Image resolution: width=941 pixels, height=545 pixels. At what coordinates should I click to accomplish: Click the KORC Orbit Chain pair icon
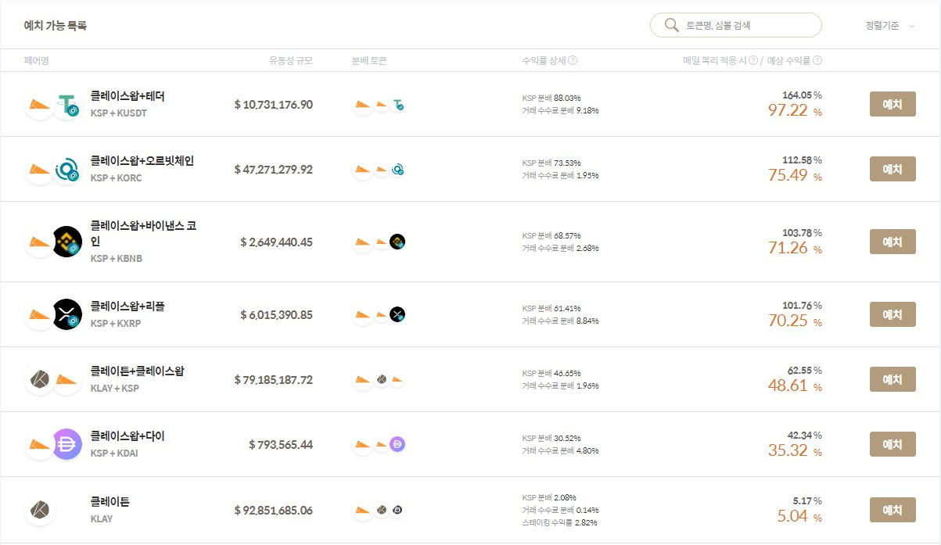click(67, 169)
